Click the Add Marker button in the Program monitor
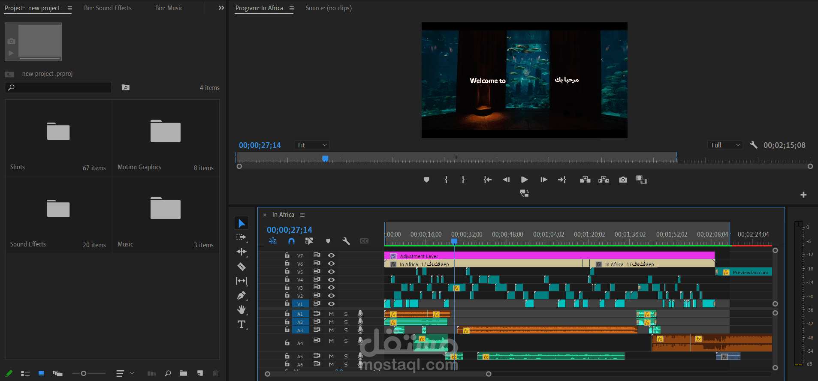This screenshot has height=381, width=818. point(426,180)
